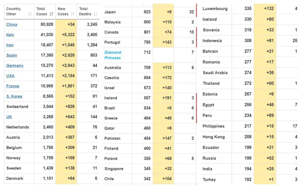Viewport: 302px width, 188px height.
Task: Open the China country link
Action: pos(11,24)
